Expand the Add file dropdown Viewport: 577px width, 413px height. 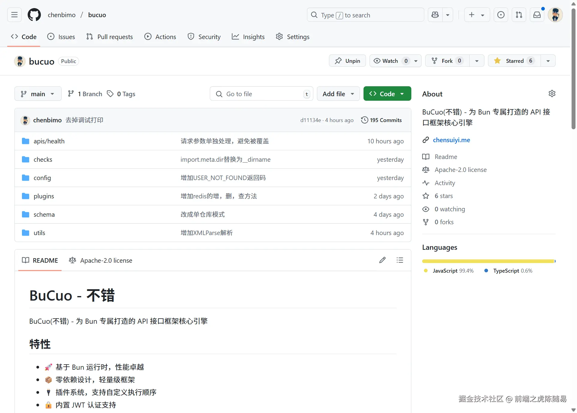[x=338, y=94]
